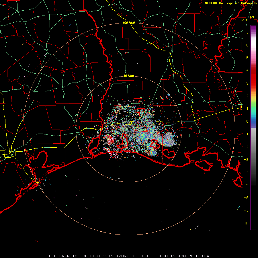This screenshot has width=258, height=258.
Task: Click the scale value "2" label
Action: (x=247, y=96)
